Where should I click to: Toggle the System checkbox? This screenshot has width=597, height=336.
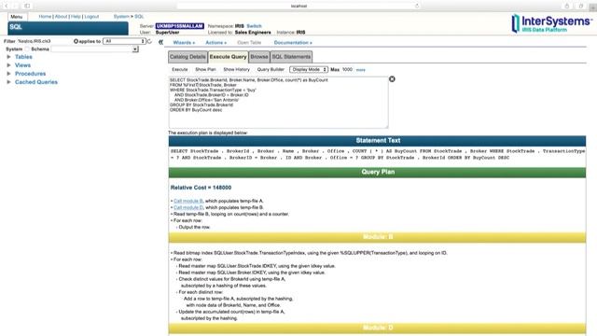tap(27, 49)
